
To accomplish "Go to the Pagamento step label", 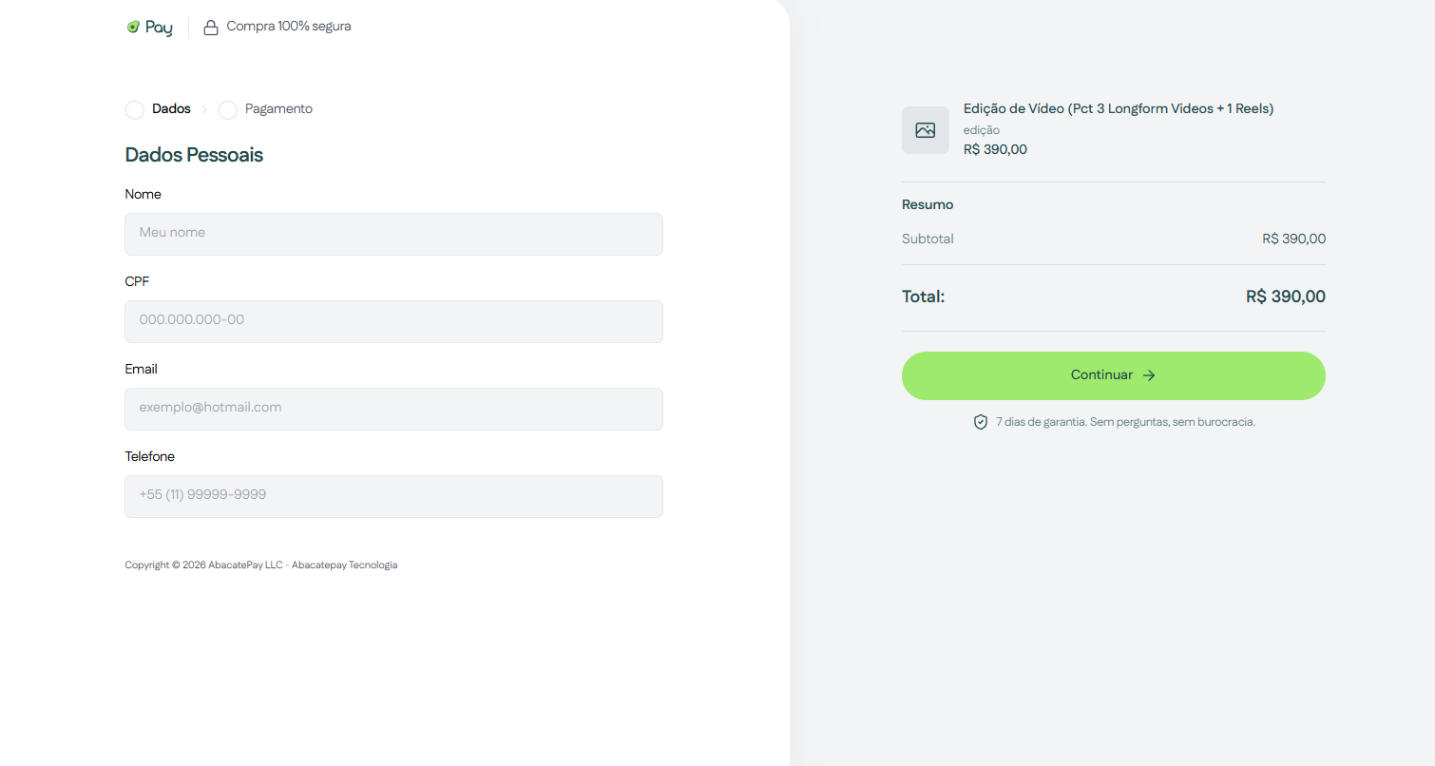I will pos(278,109).
